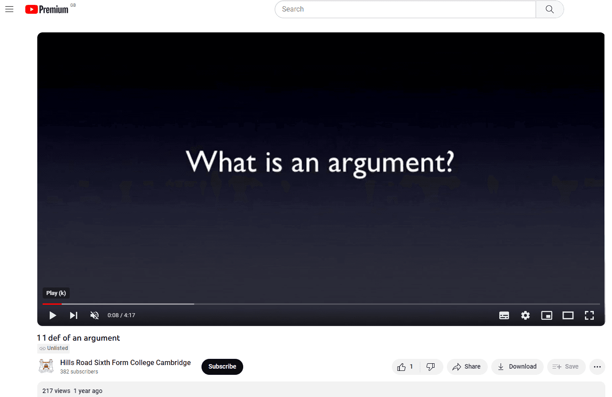This screenshot has height=397, width=612.
Task: Skip to the next video
Action: (74, 315)
